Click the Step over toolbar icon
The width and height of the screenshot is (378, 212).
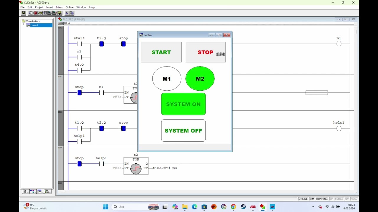click(40, 13)
